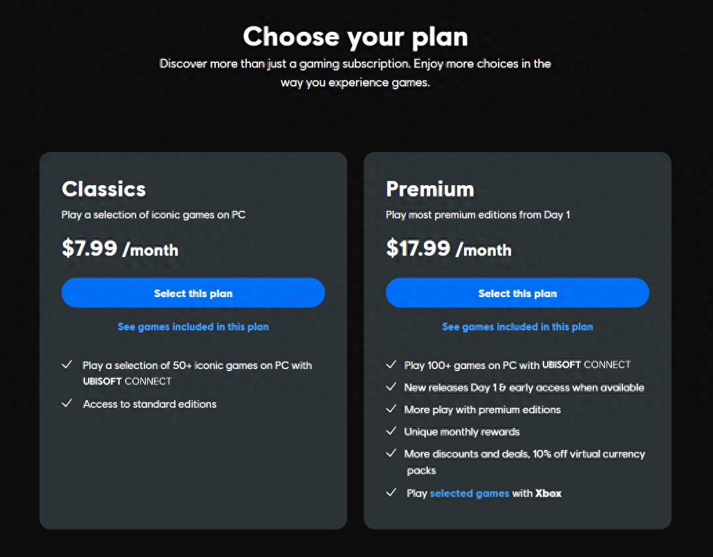
Task: Click checkmark next to Play selected games with Xbox
Action: [x=392, y=493]
